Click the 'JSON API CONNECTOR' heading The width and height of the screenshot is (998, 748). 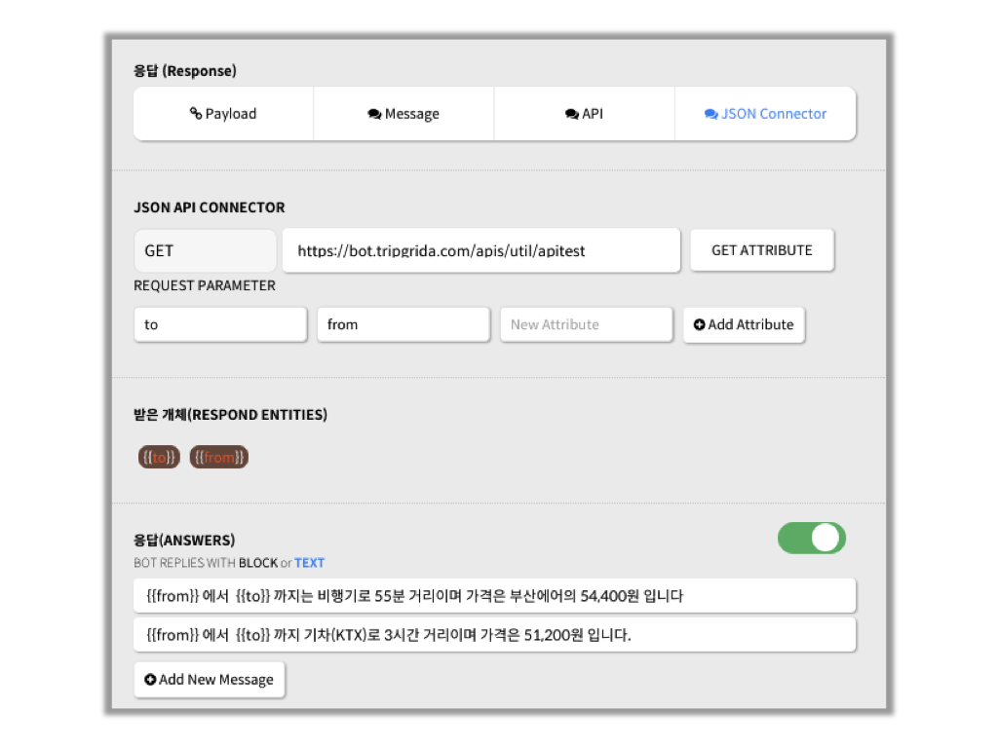point(210,207)
